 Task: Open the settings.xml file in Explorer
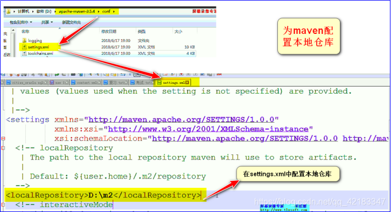[x=38, y=47]
